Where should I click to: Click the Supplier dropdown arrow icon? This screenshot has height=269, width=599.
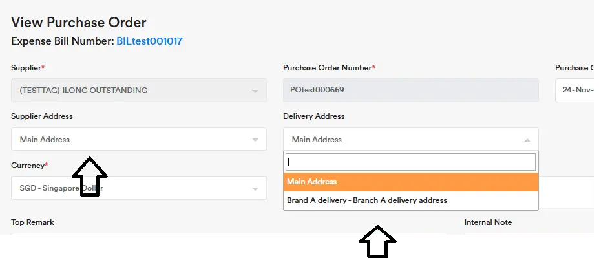(255, 91)
